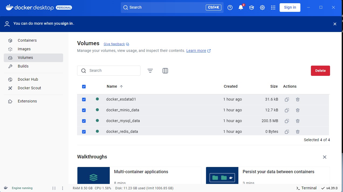Click the sign in link in the banner
This screenshot has width=343, height=192.
67,23
